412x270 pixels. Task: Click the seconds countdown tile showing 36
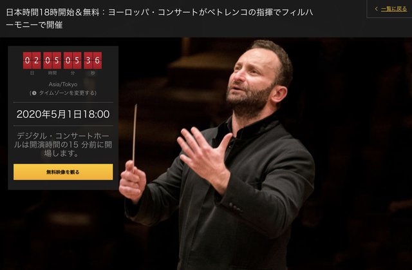click(x=93, y=61)
